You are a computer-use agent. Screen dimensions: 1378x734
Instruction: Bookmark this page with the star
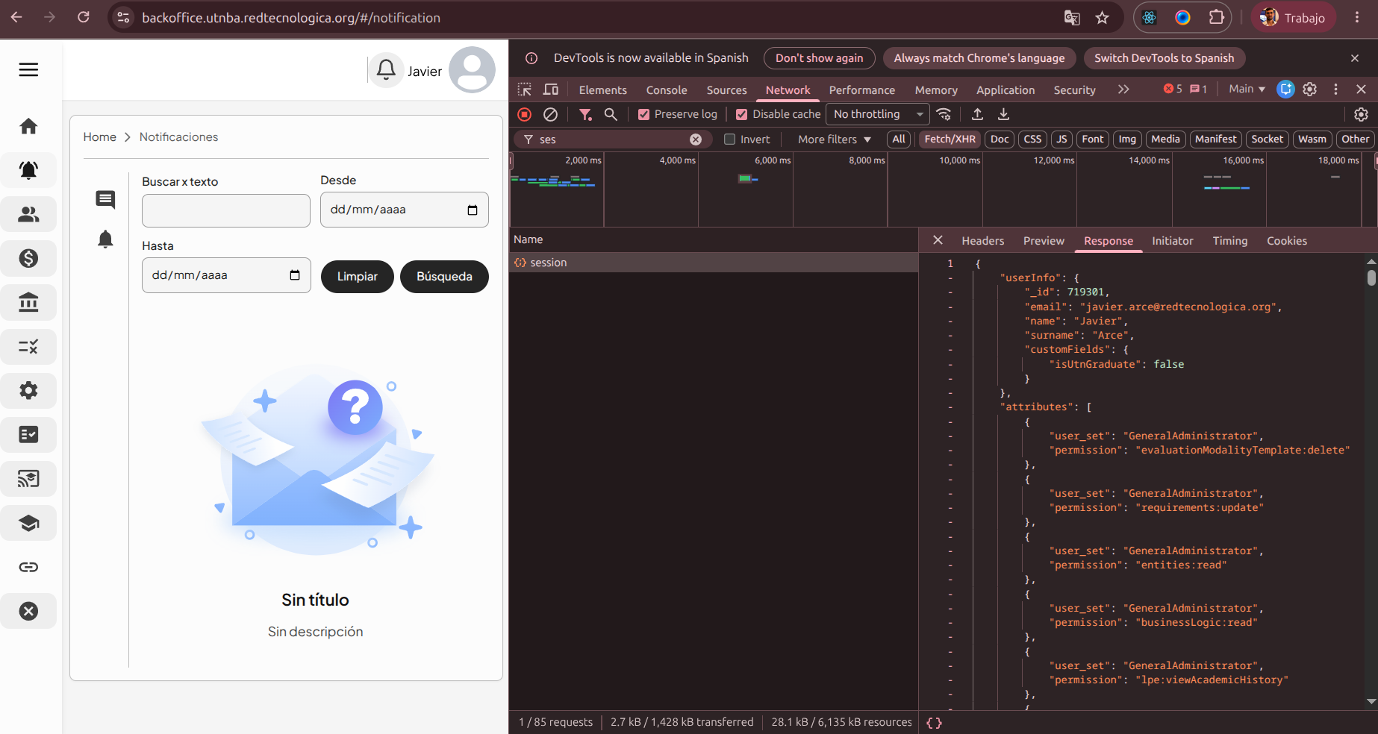tap(1102, 18)
